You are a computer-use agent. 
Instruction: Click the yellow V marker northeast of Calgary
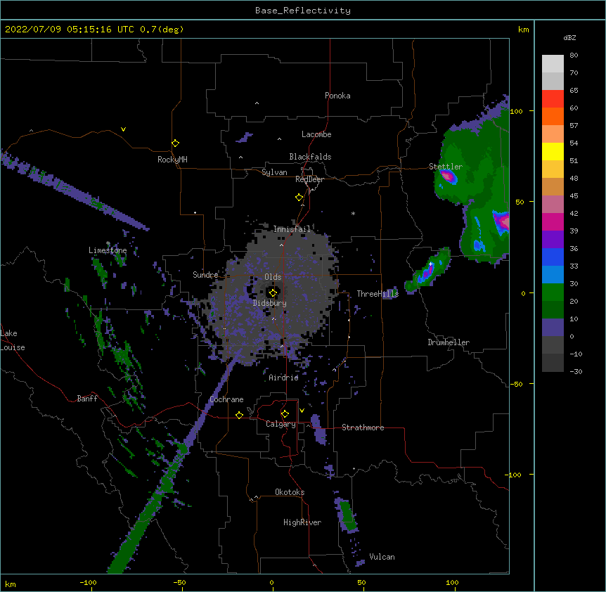[x=302, y=411]
